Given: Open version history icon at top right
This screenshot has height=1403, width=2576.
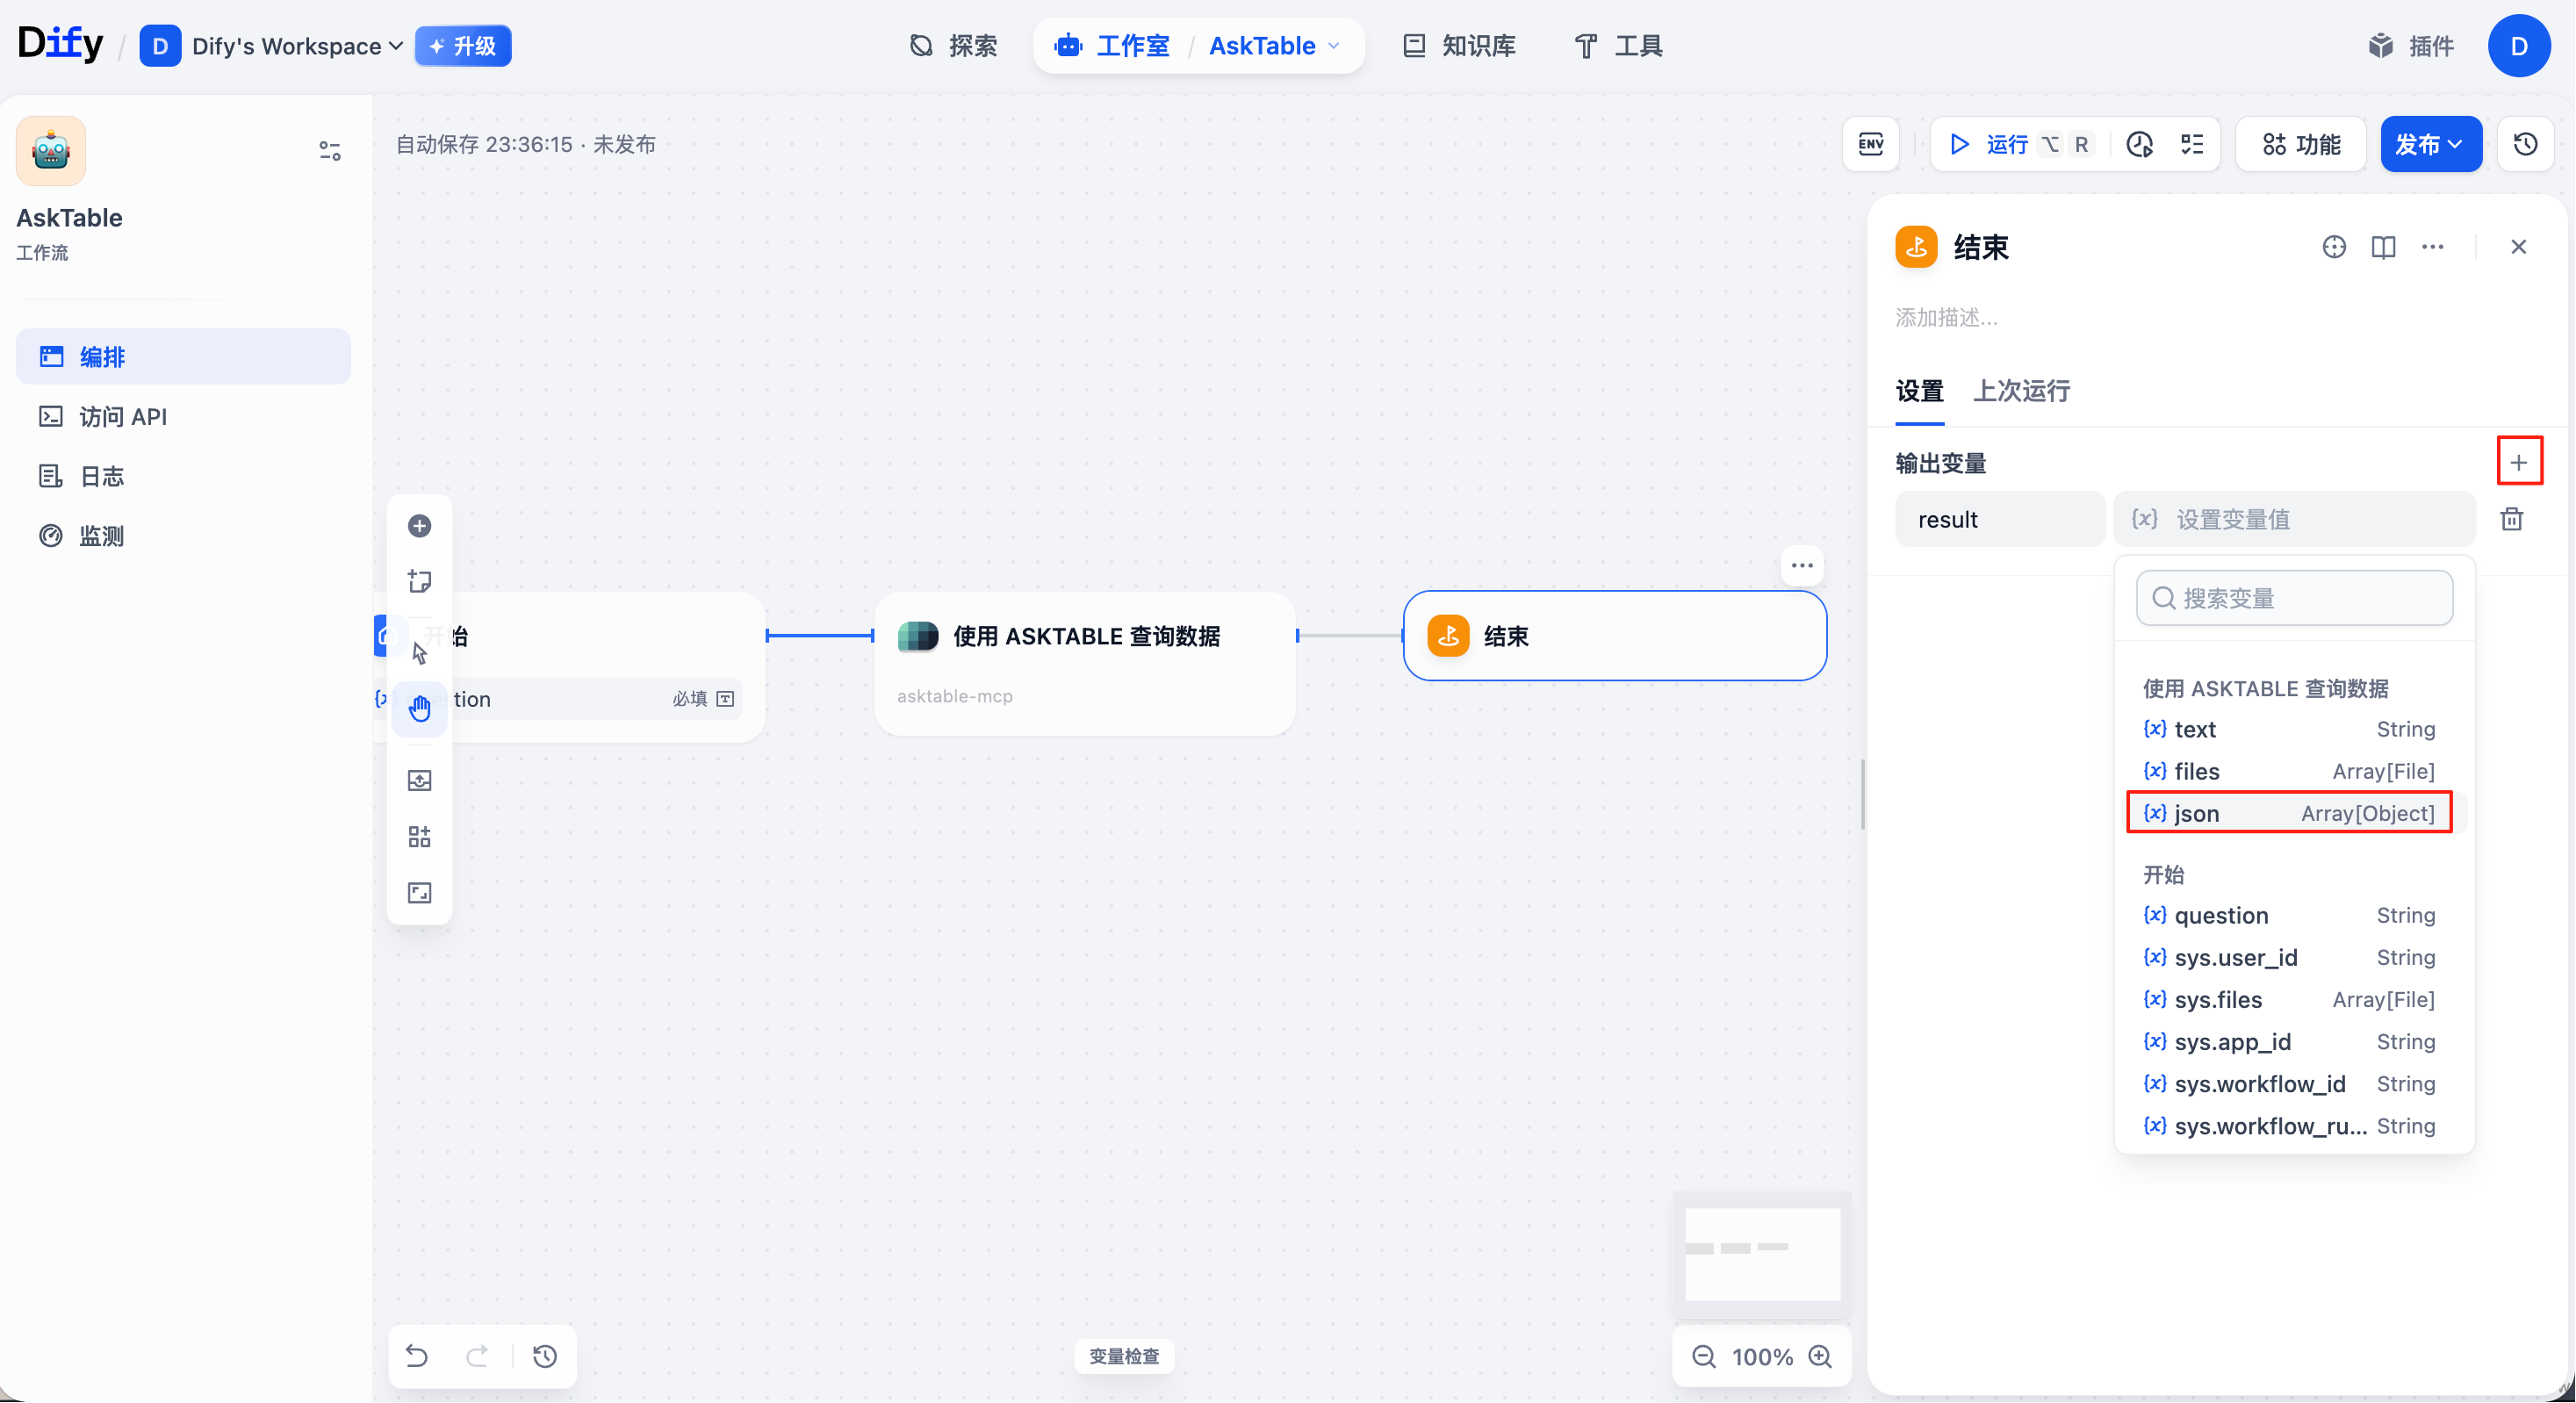Looking at the screenshot, I should (2526, 144).
